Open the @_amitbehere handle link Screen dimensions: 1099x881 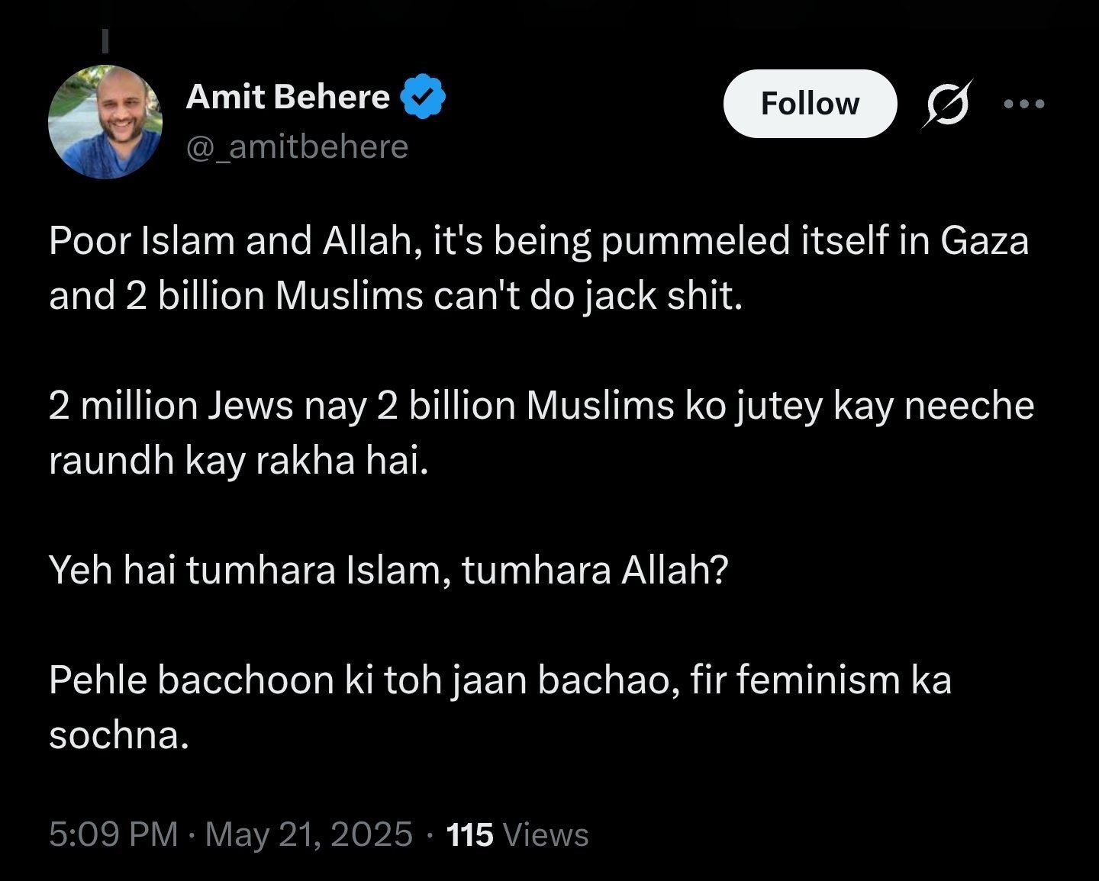pyautogui.click(x=297, y=146)
